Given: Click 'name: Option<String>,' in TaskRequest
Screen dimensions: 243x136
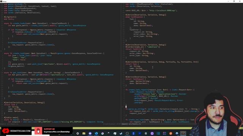Looking at the screenshot, I should click(x=140, y=81).
